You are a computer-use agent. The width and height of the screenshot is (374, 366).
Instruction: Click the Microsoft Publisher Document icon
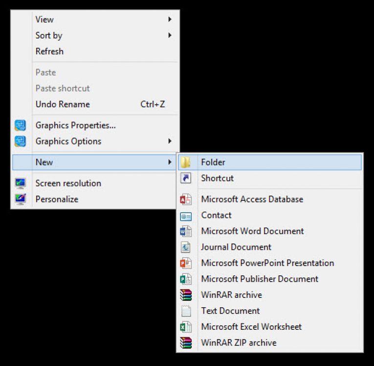[186, 279]
